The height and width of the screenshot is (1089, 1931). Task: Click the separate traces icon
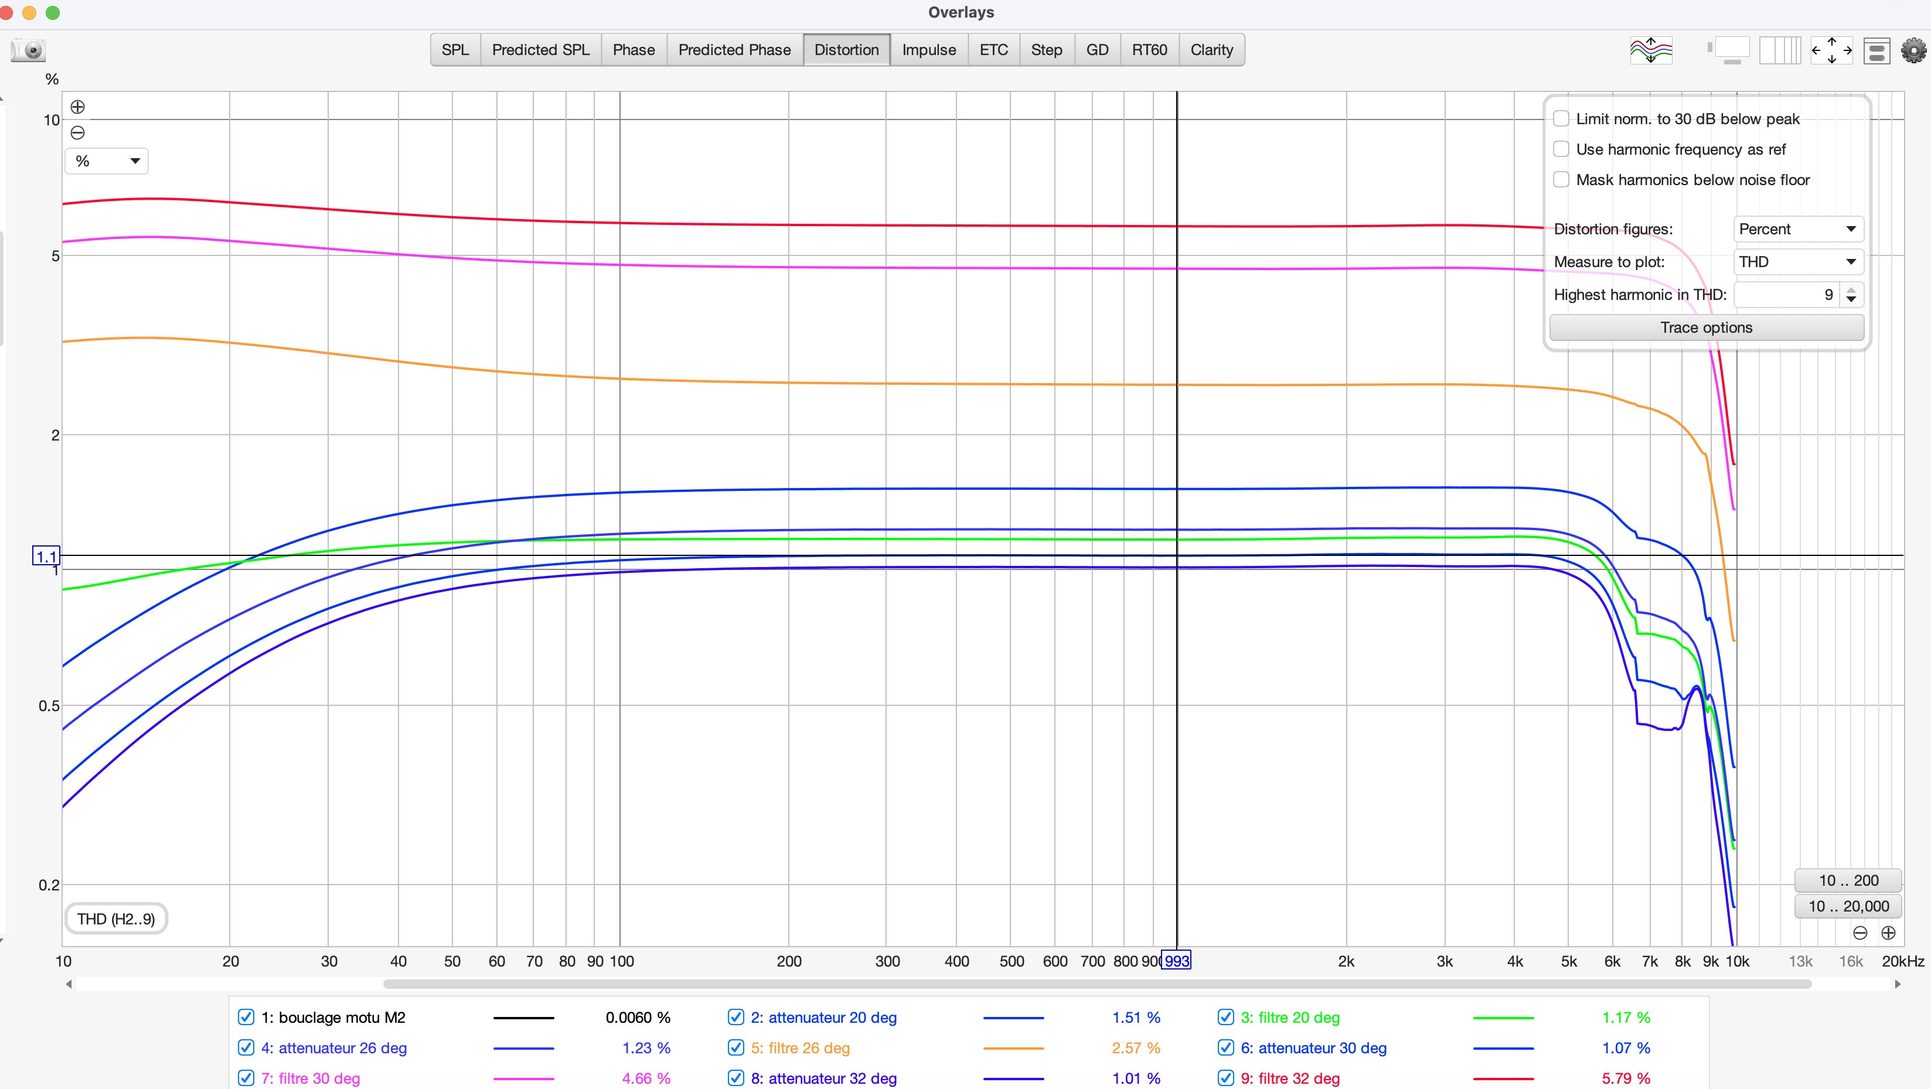pyautogui.click(x=1651, y=50)
